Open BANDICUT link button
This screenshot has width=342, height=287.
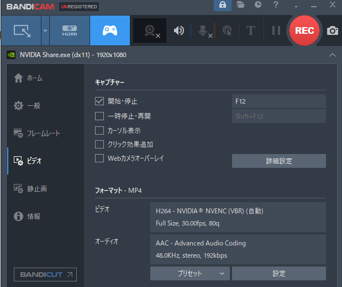45,274
